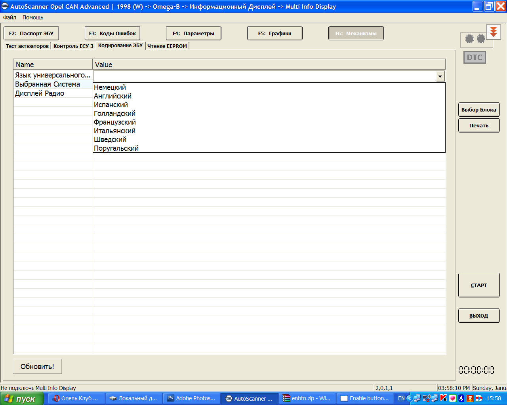Switch to Кодирование ЭБУ tab

[120, 45]
